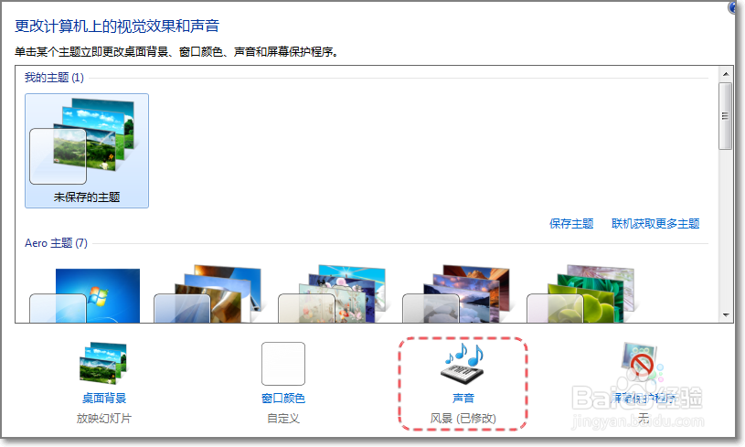Open the sounds keyboard icon
Viewport: 745px width, 447px height.
click(463, 364)
